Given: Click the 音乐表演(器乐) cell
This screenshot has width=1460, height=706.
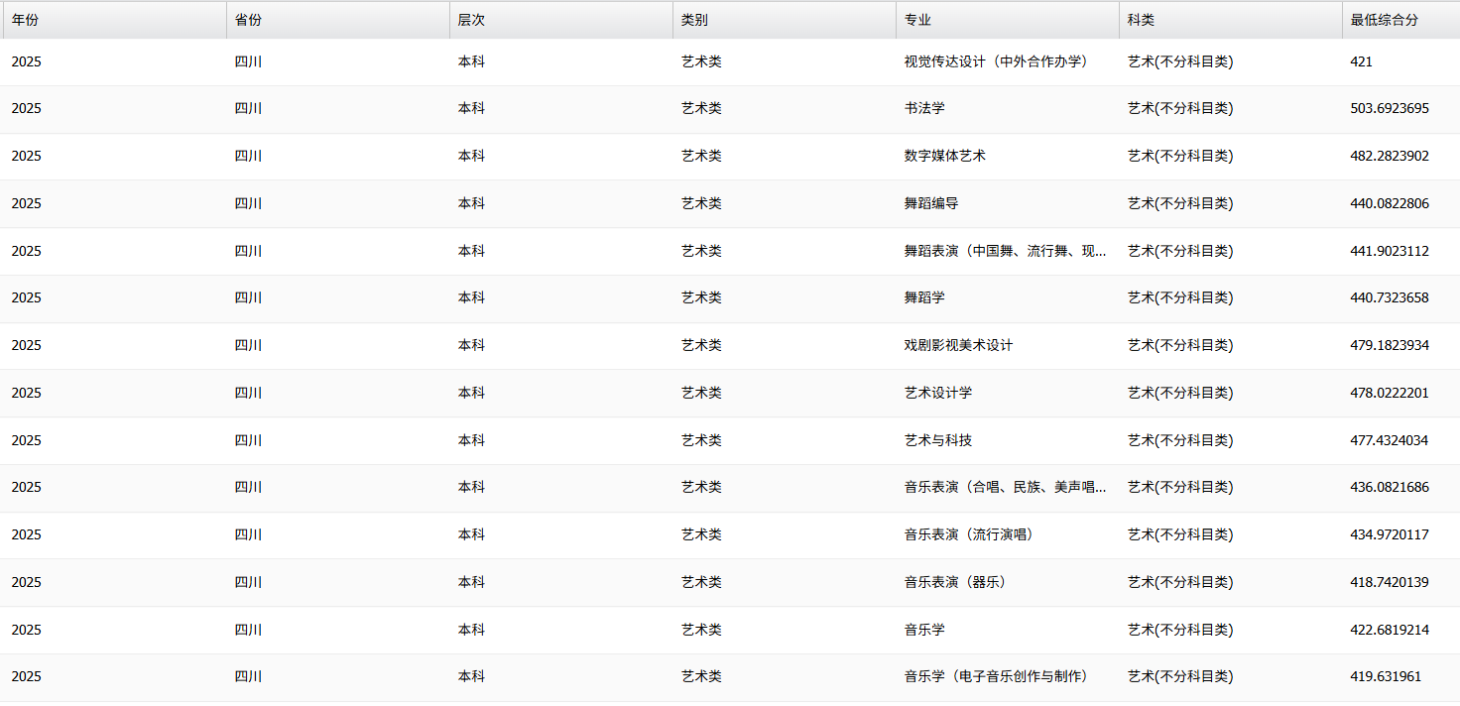Looking at the screenshot, I should click(x=955, y=582).
